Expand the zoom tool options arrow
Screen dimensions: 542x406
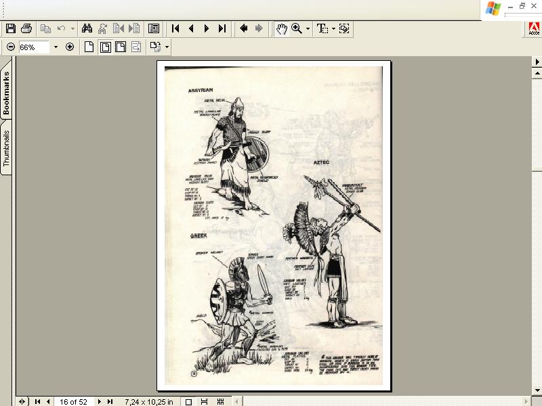[x=308, y=29]
